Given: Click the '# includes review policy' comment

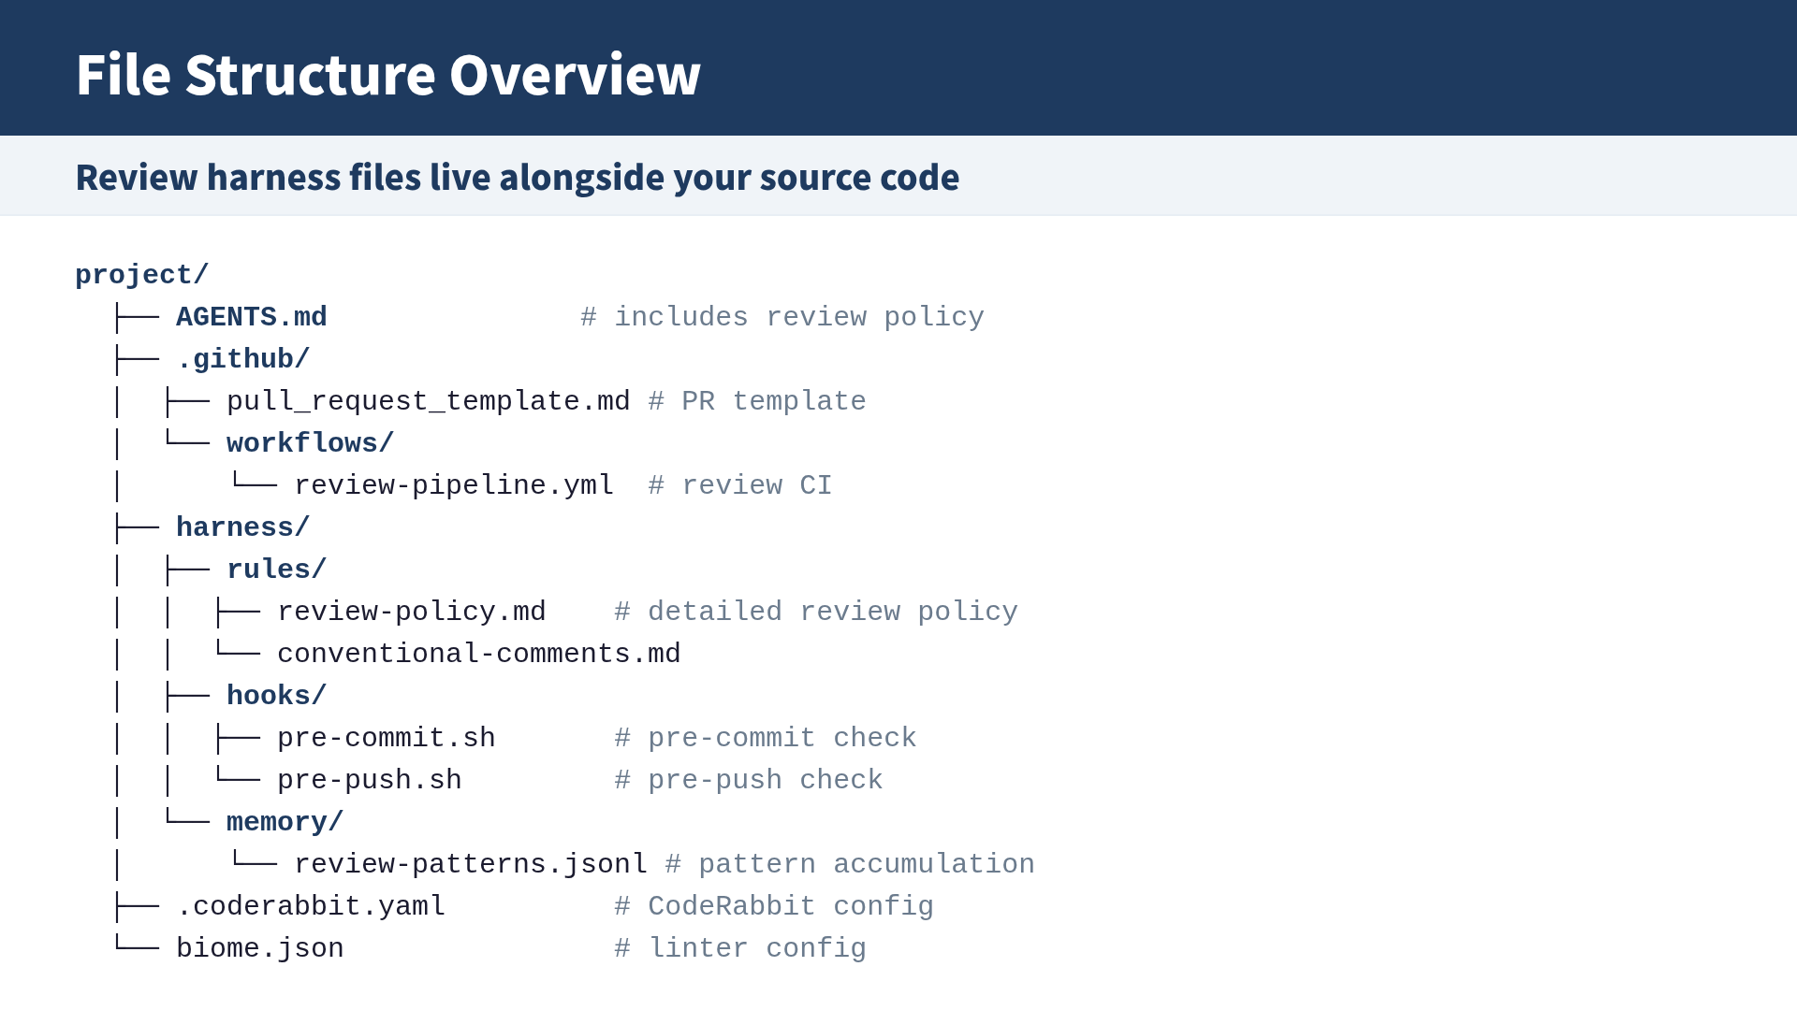Looking at the screenshot, I should point(782,317).
